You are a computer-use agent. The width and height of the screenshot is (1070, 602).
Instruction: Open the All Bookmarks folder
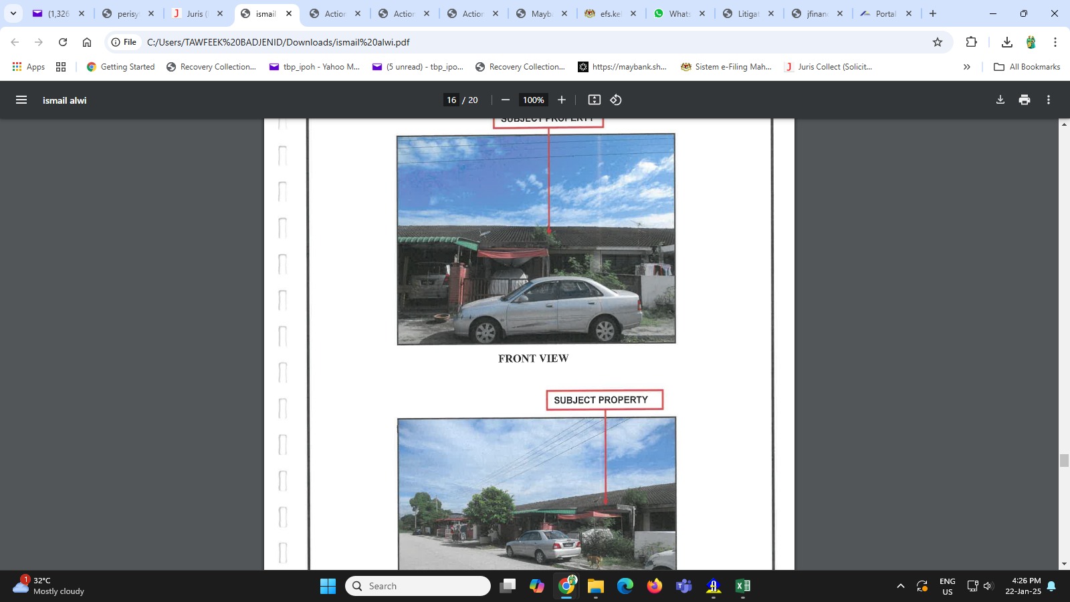click(x=1027, y=67)
